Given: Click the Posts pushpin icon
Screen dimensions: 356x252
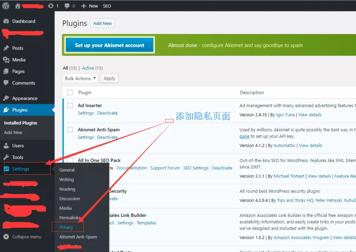Looking at the screenshot, I should coord(6,48).
